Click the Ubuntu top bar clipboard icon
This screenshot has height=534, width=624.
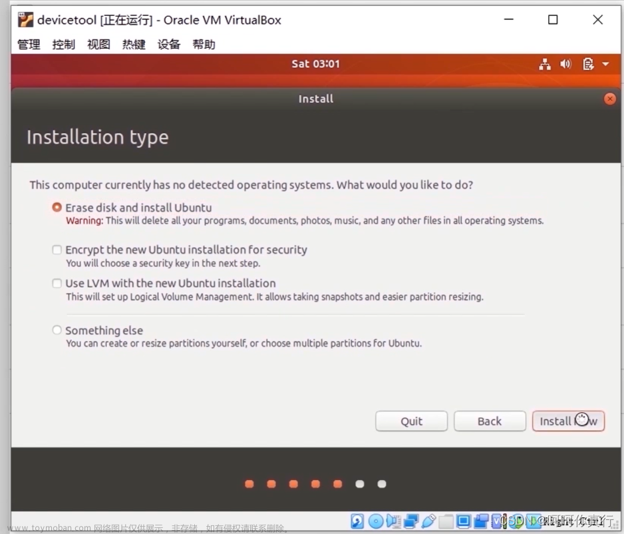(588, 64)
